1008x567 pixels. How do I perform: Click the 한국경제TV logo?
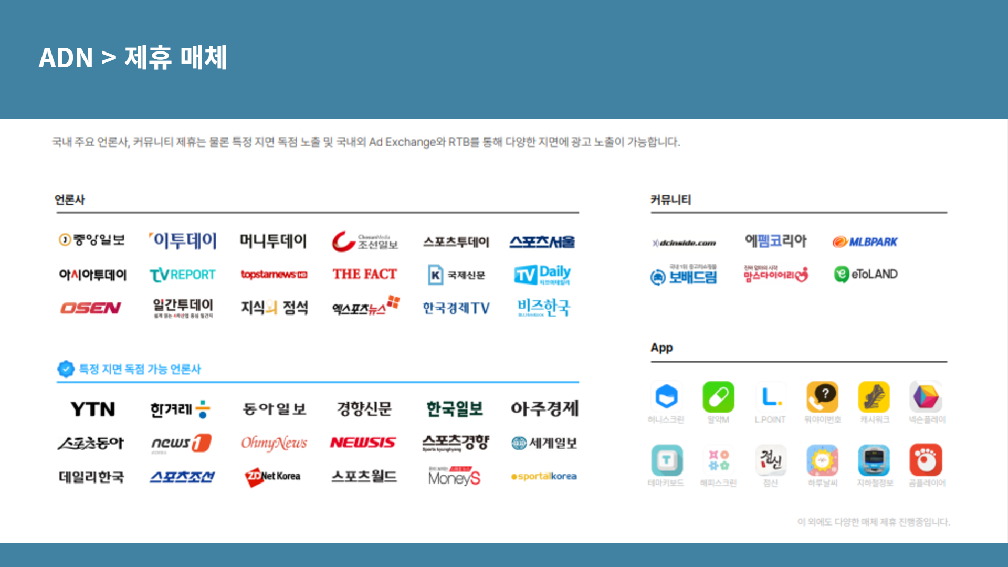(x=456, y=308)
